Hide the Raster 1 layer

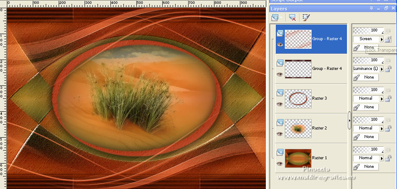tap(280, 164)
